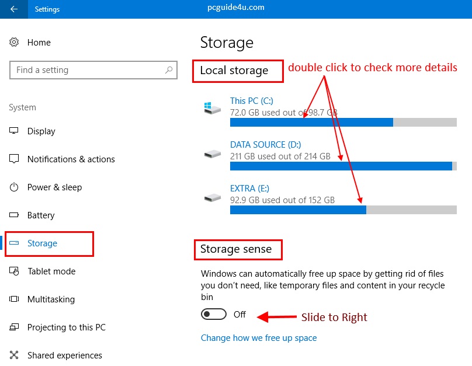This screenshot has width=472, height=366.
Task: Click the Find a setting search box
Action: coord(88,70)
